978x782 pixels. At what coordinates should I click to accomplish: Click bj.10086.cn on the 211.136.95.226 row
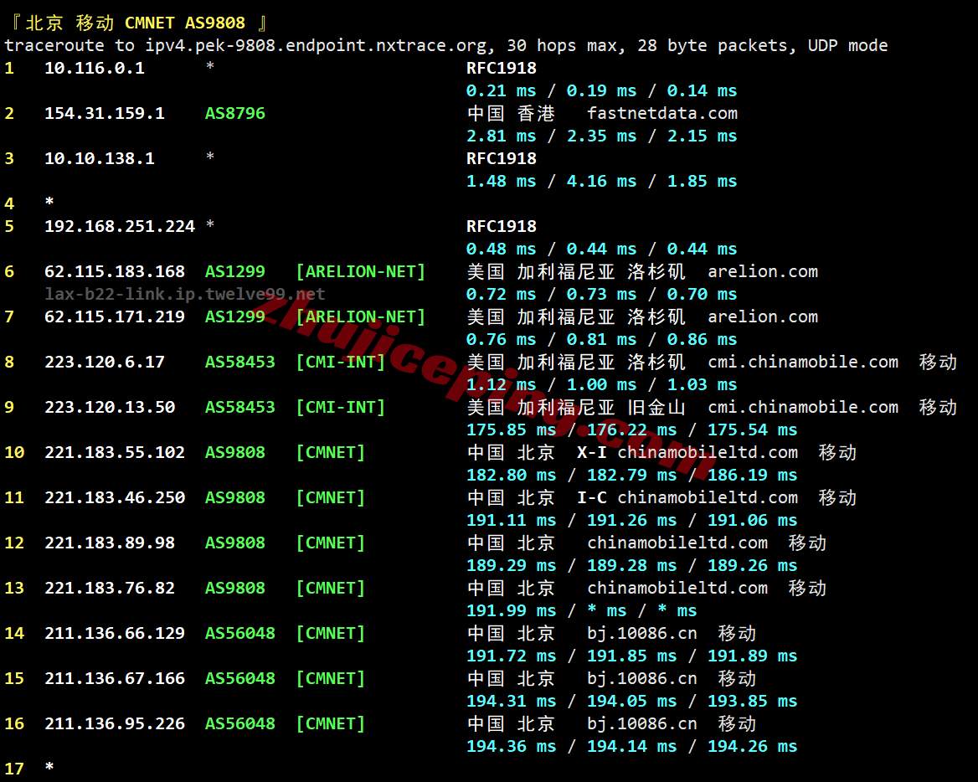642,724
